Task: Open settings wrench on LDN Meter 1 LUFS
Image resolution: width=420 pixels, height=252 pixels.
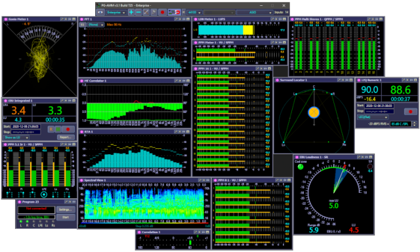Action: pos(272,19)
